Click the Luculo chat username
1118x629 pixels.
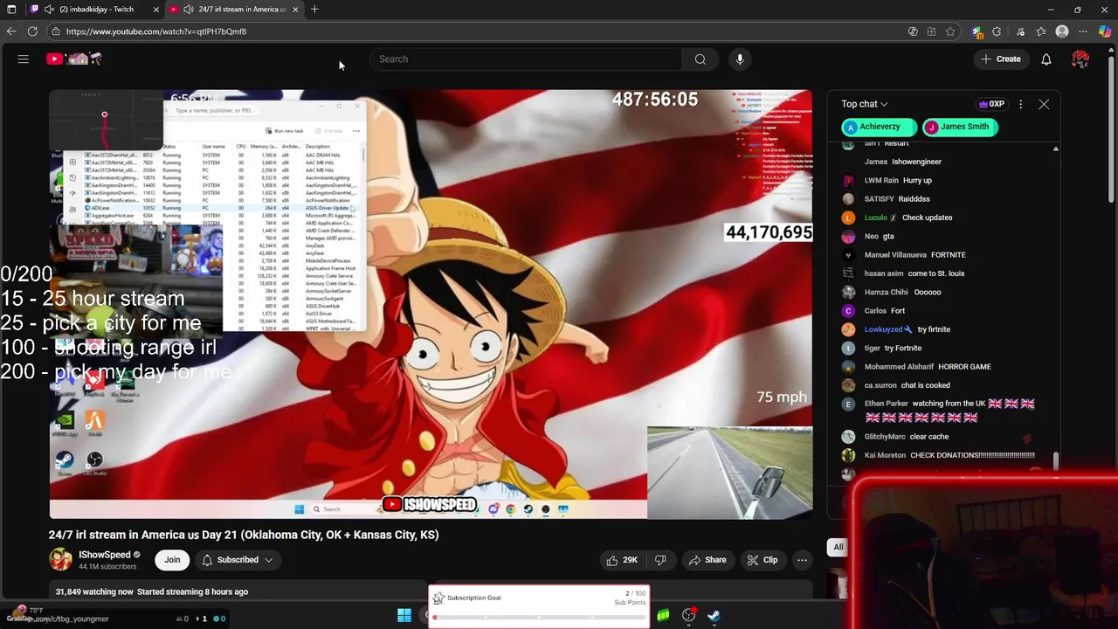875,218
